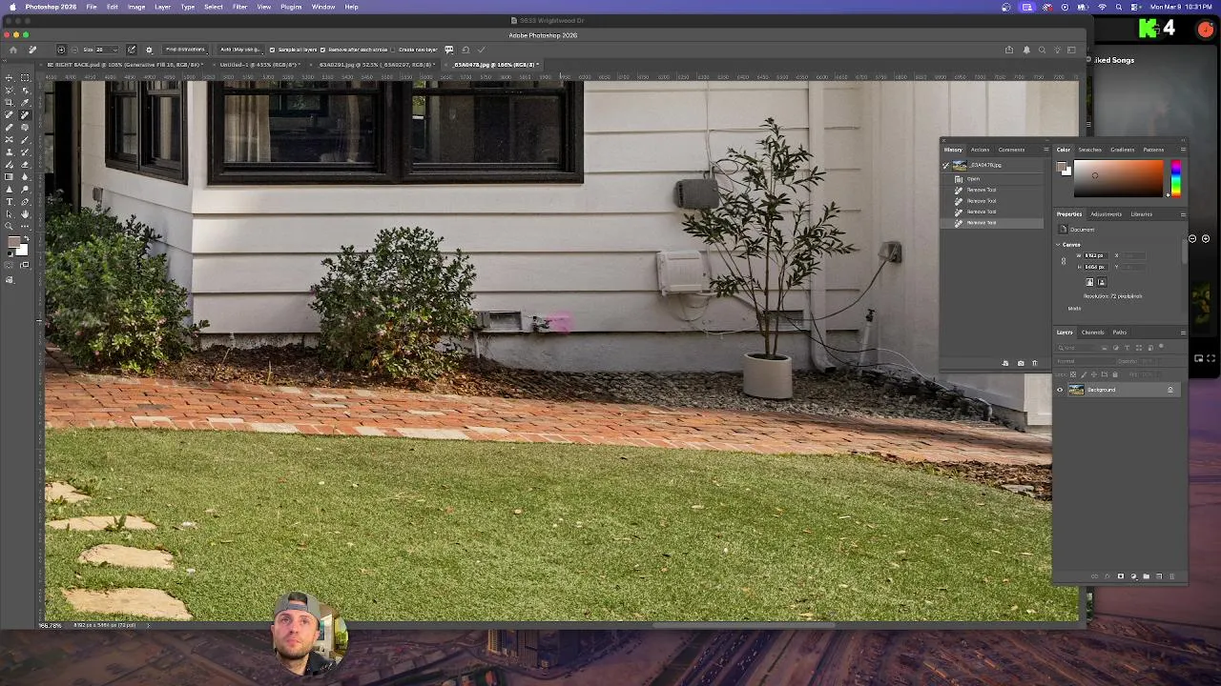This screenshot has width=1221, height=686.
Task: Open the Select menu
Action: (214, 7)
